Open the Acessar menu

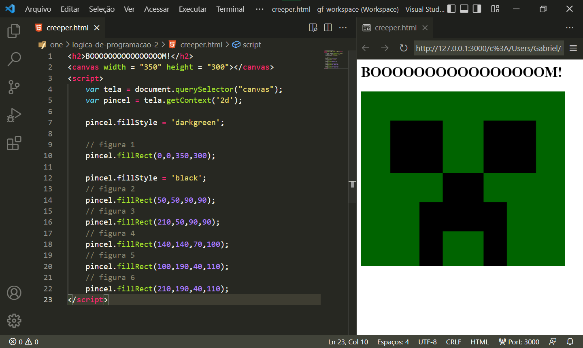[157, 9]
